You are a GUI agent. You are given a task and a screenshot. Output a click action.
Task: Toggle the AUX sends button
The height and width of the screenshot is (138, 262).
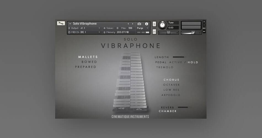click(204, 28)
